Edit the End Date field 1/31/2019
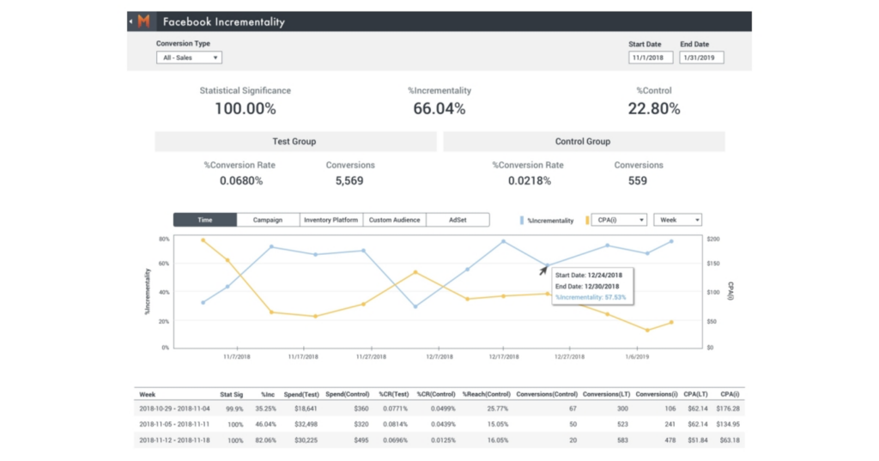 (x=701, y=58)
